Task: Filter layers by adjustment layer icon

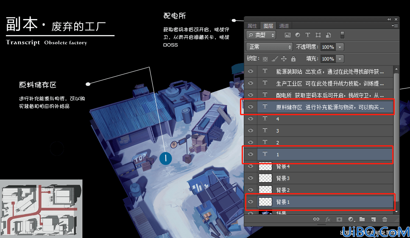Action: click(x=298, y=35)
